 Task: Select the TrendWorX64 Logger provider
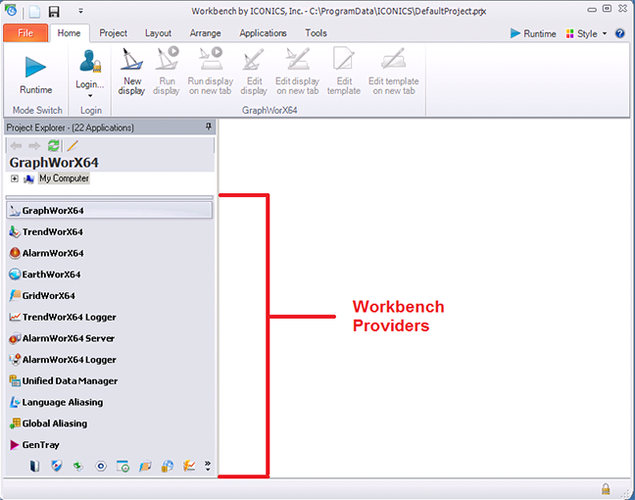[68, 317]
